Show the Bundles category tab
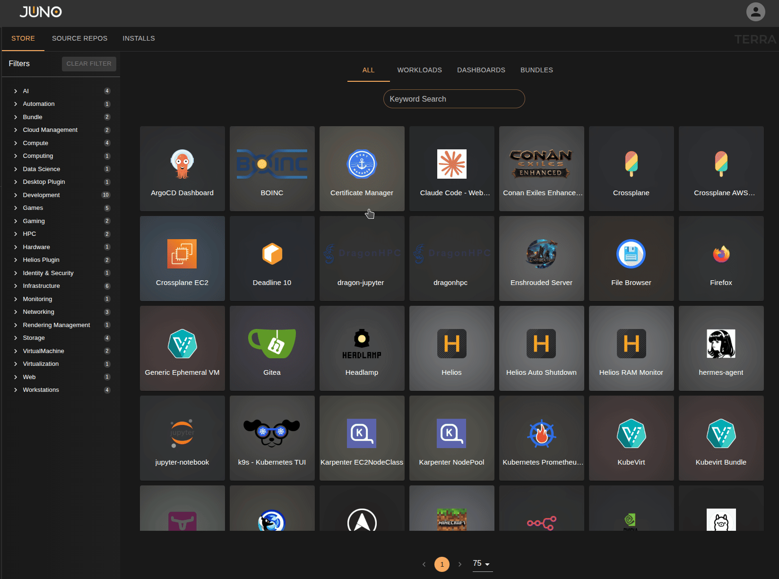779x579 pixels. coord(537,70)
